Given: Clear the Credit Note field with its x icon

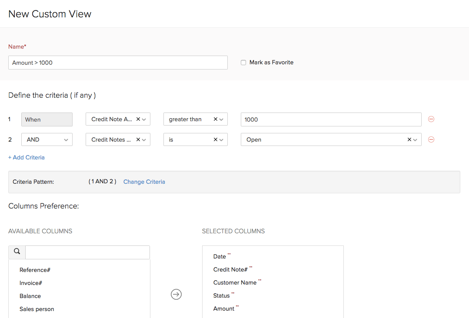Looking at the screenshot, I should point(138,119).
